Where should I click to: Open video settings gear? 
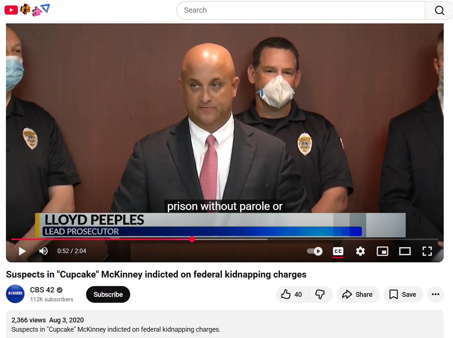click(360, 251)
